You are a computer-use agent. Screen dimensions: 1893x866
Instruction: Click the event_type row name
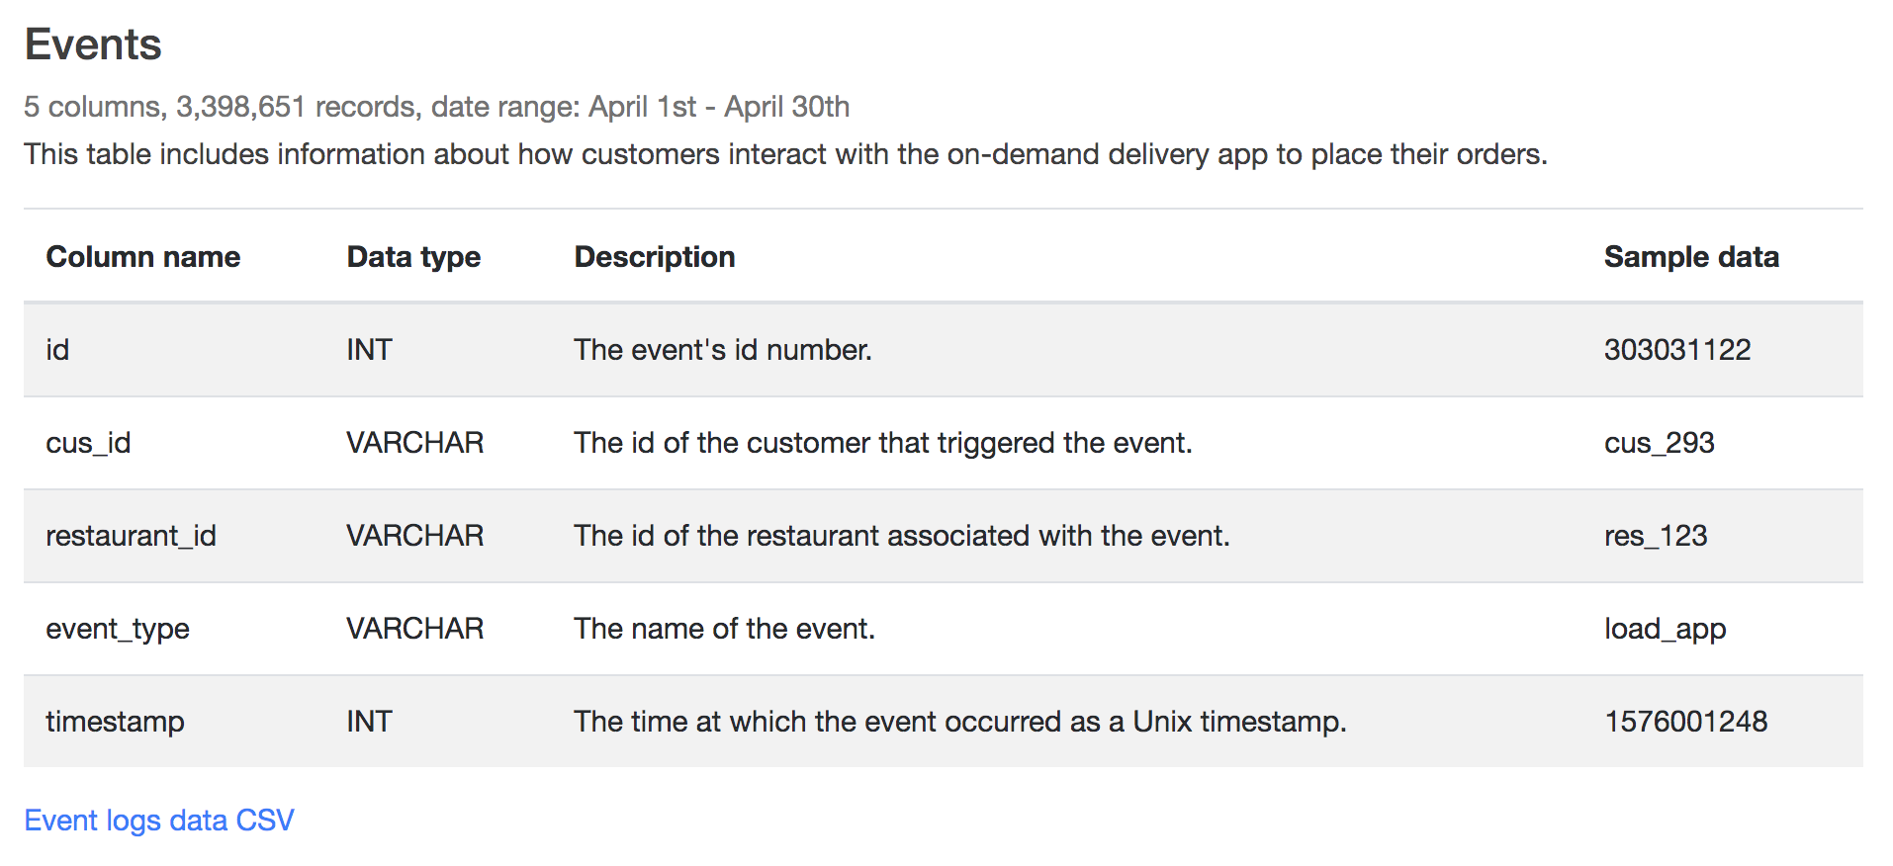tap(118, 629)
